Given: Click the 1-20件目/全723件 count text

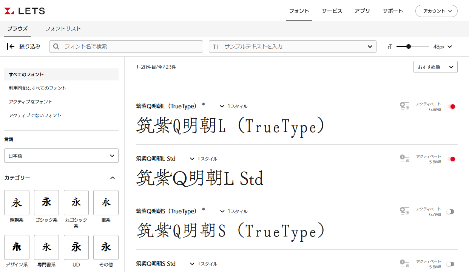Looking at the screenshot, I should pos(156,67).
